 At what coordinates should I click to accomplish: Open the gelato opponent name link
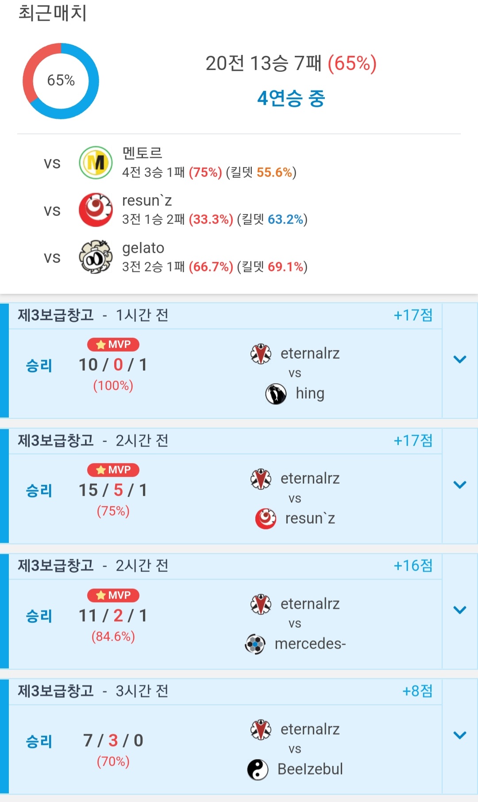click(x=143, y=248)
